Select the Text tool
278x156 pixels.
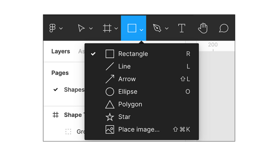coord(182,28)
